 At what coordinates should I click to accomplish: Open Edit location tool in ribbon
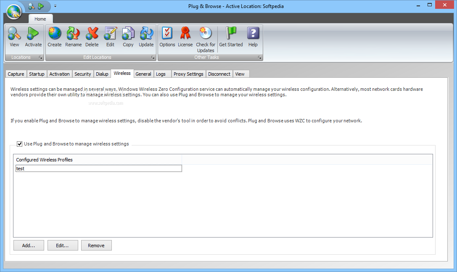110,37
